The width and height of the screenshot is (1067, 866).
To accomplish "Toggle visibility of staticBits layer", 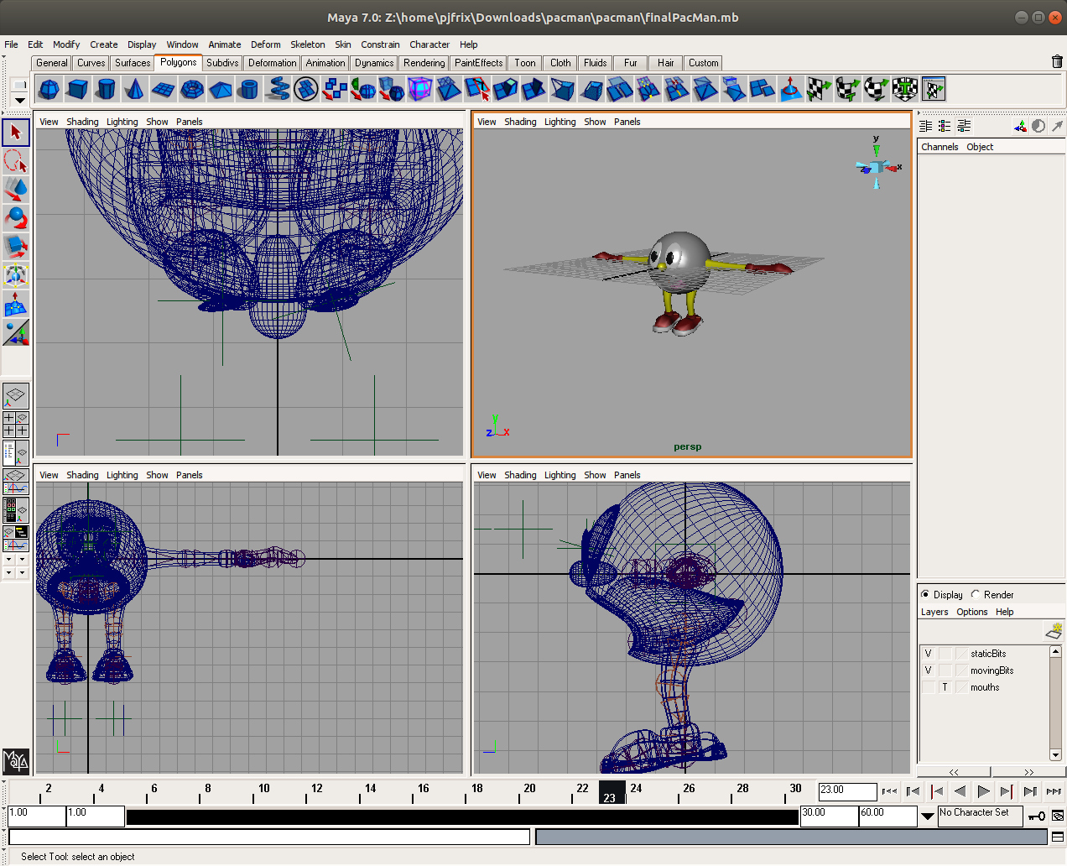I will (x=928, y=654).
